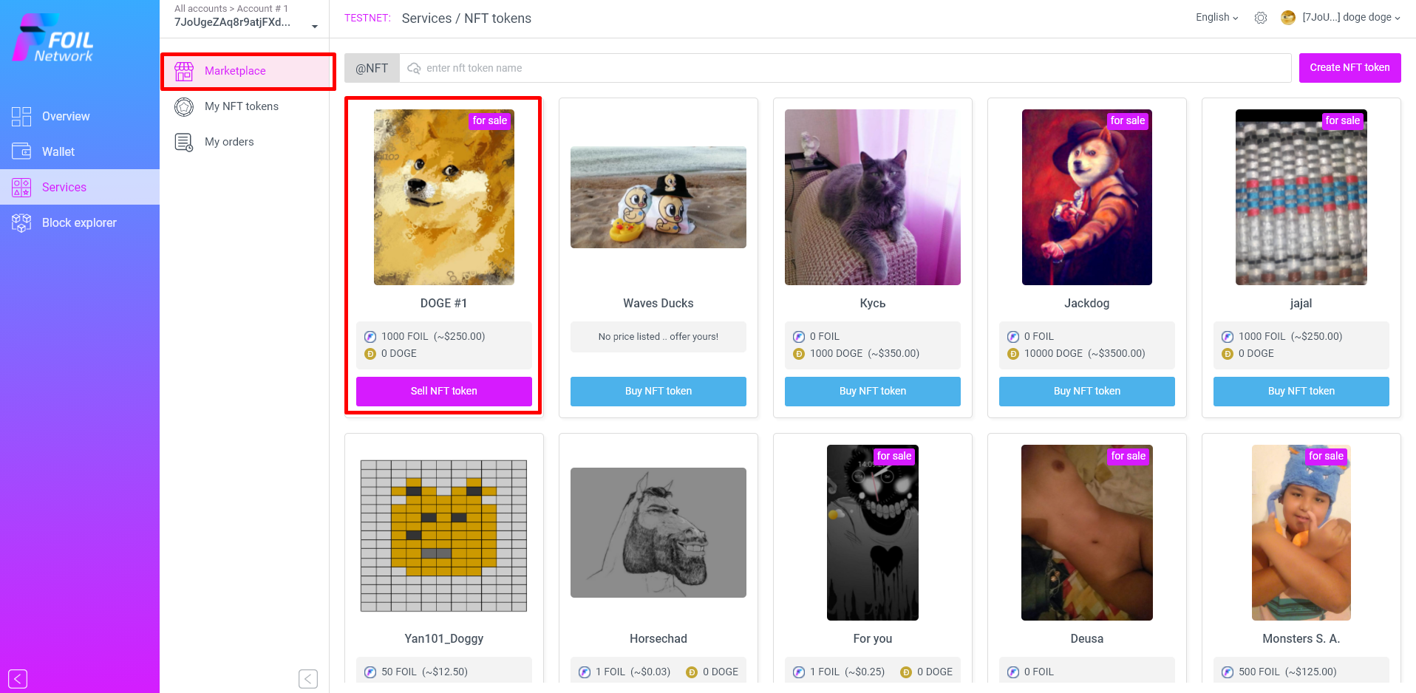Click the Create NFT token button
Viewport: 1416px width, 693px height.
click(x=1349, y=68)
